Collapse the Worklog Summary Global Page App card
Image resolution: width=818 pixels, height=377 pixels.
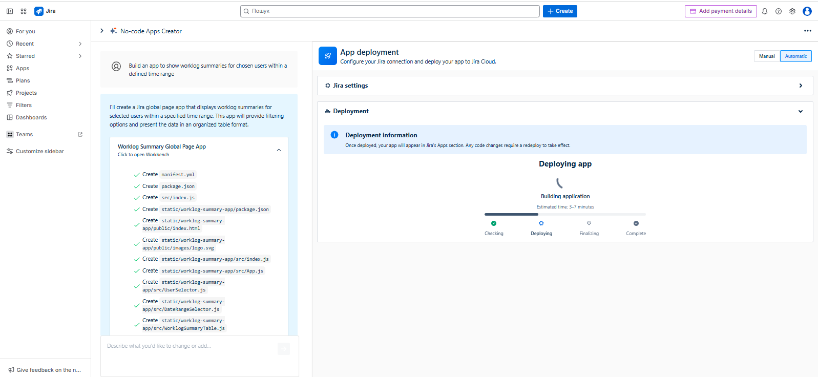tap(279, 150)
